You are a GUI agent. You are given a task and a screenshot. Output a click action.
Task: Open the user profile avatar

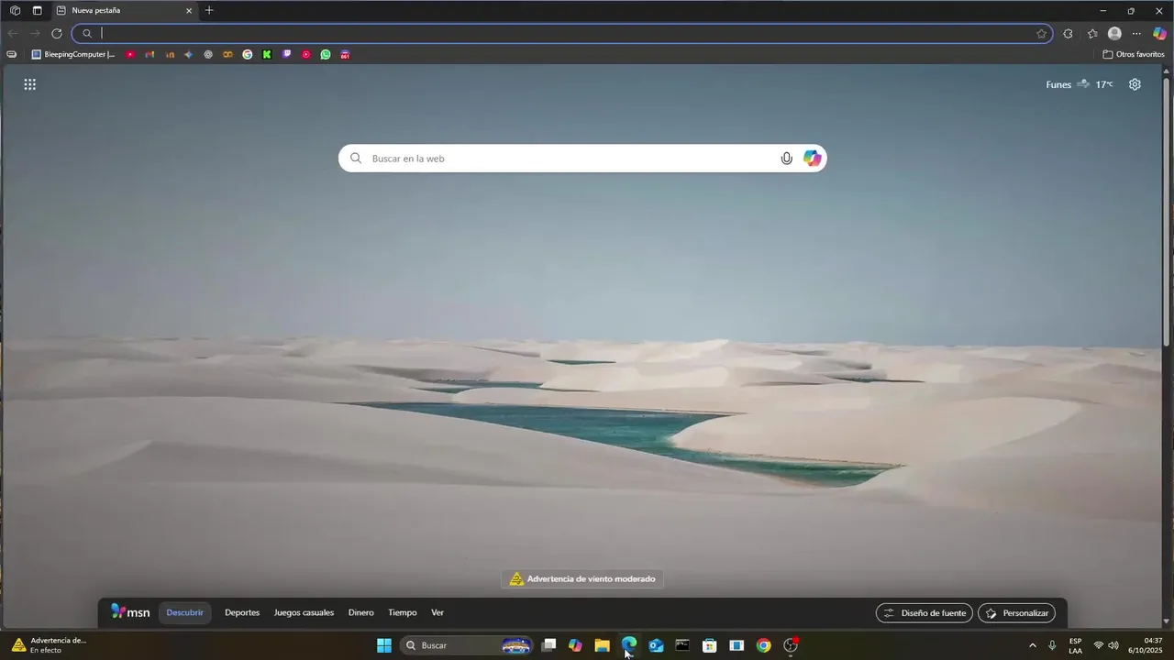point(1114,33)
